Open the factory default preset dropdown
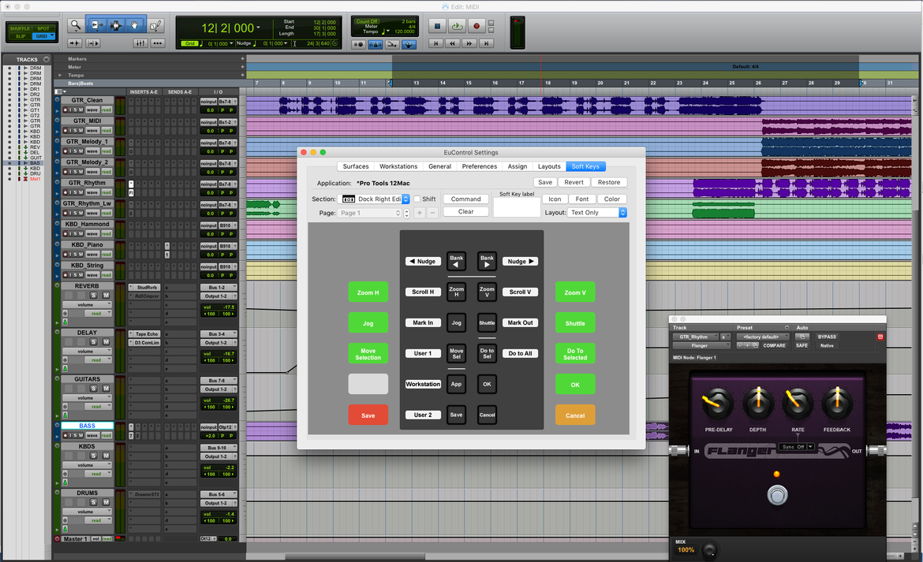Viewport: 923px width, 562px height. (x=763, y=337)
